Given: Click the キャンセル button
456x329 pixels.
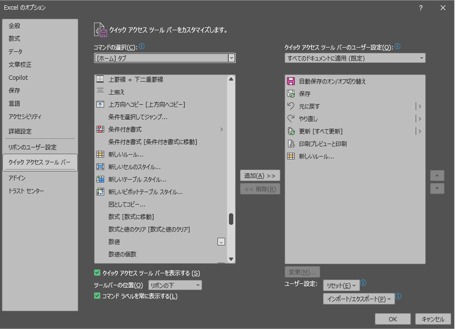Looking at the screenshot, I should click(433, 319).
